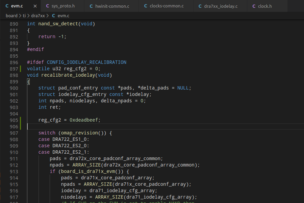Click the NULL keyword on line 900
This screenshot has width=304, height=203.
[183, 88]
